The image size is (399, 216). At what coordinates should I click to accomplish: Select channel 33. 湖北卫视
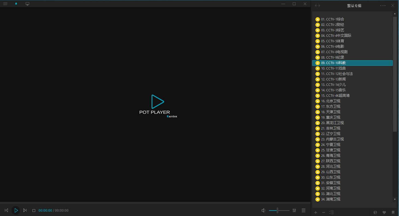coord(352,194)
